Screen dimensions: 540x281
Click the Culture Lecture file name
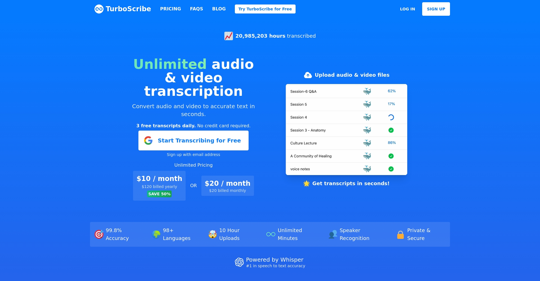303,143
